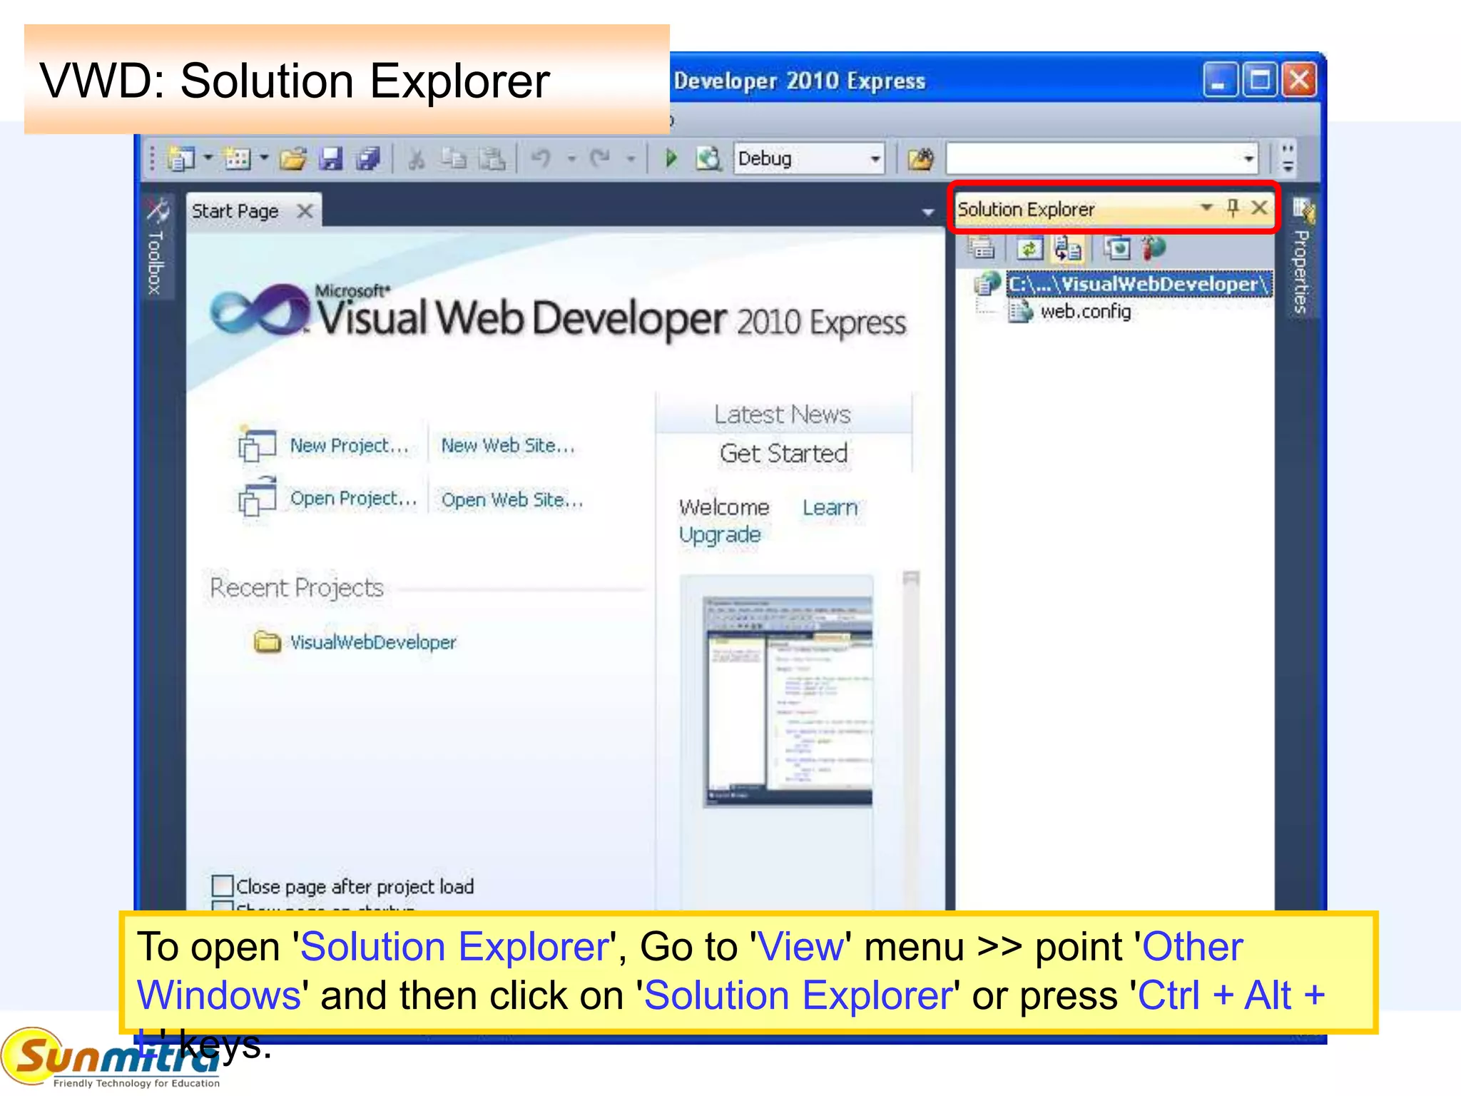The height and width of the screenshot is (1096, 1461).
Task: Select web.config in Solution Explorer
Action: pyautogui.click(x=1085, y=311)
